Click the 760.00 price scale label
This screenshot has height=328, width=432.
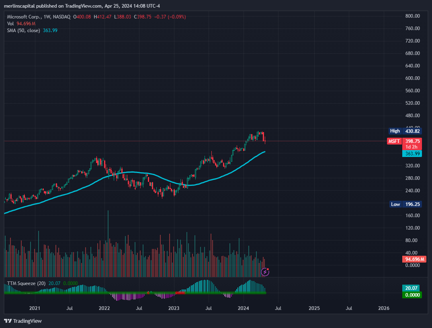pos(412,29)
